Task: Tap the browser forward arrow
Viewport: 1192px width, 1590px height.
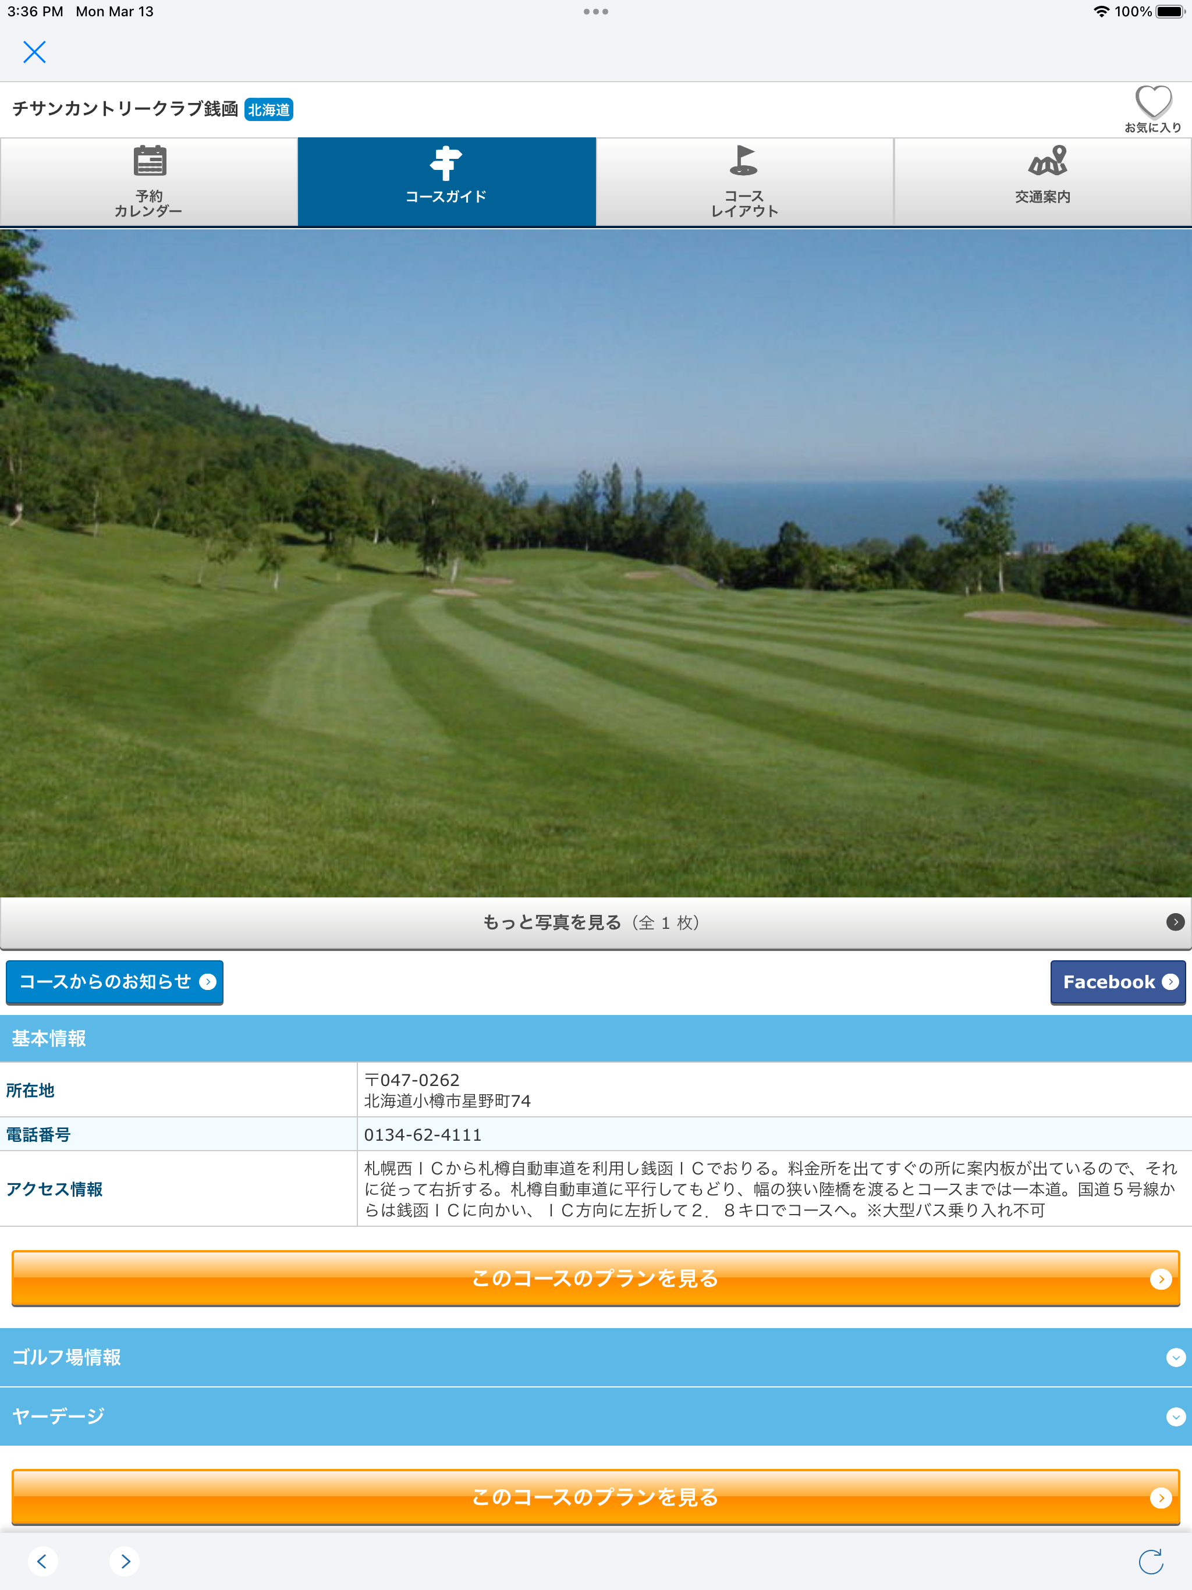Action: tap(125, 1560)
